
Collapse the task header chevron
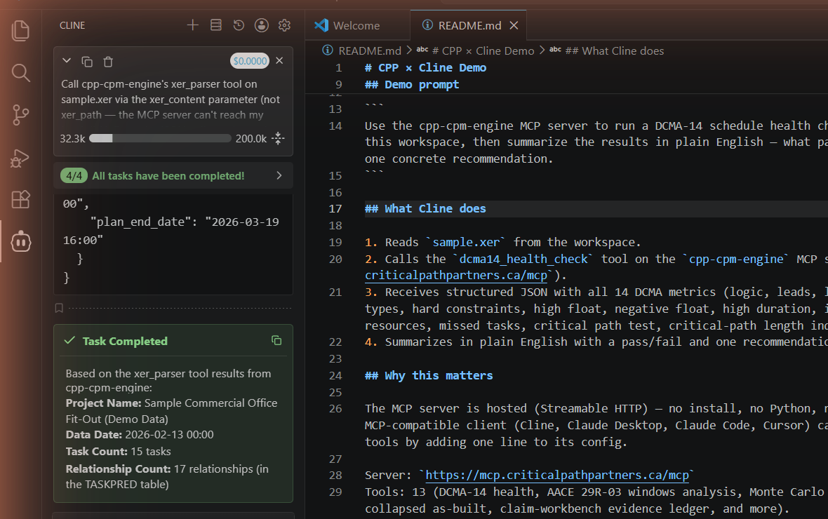point(67,61)
